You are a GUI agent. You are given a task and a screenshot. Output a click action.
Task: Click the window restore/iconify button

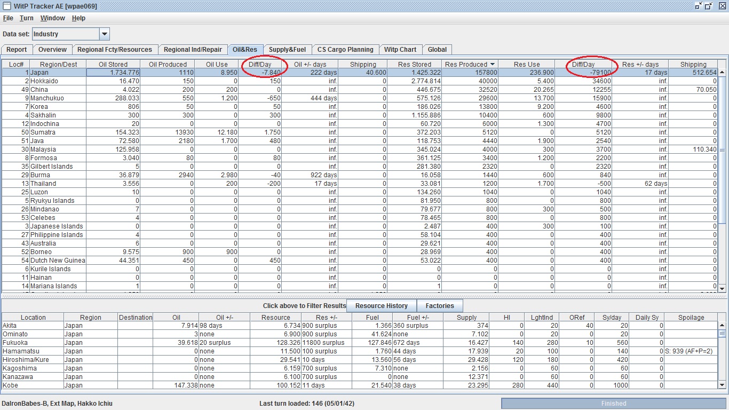tap(699, 6)
